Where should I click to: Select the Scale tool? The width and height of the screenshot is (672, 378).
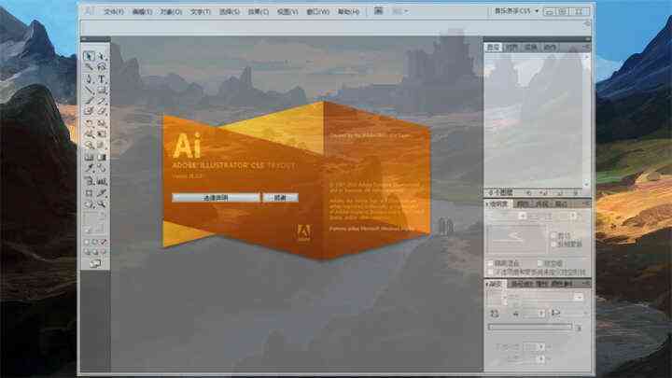(102, 123)
